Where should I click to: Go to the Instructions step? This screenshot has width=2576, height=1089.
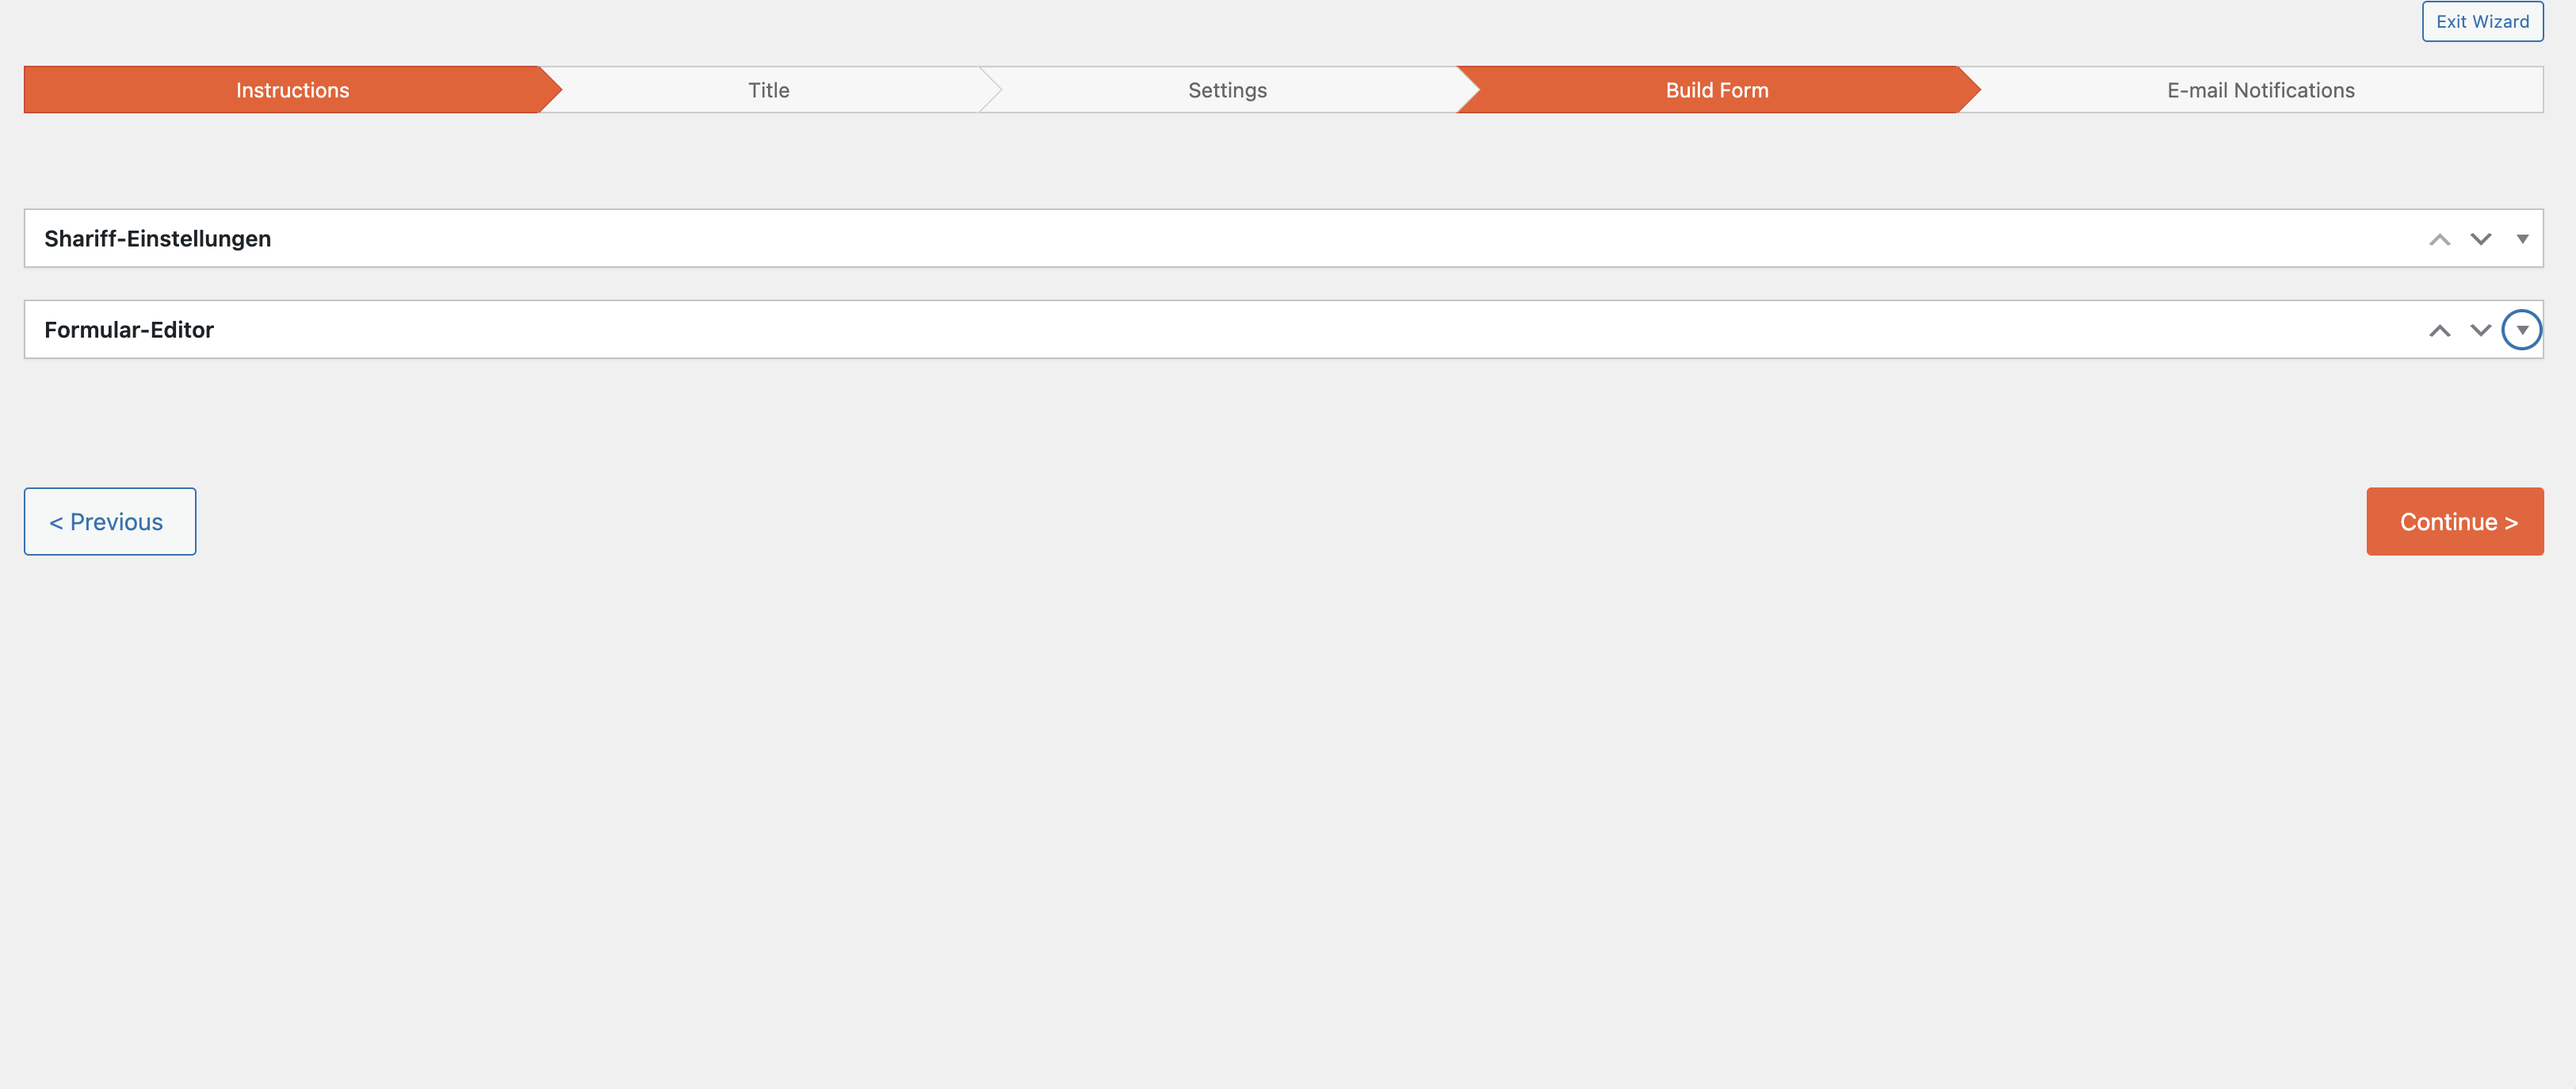[292, 90]
